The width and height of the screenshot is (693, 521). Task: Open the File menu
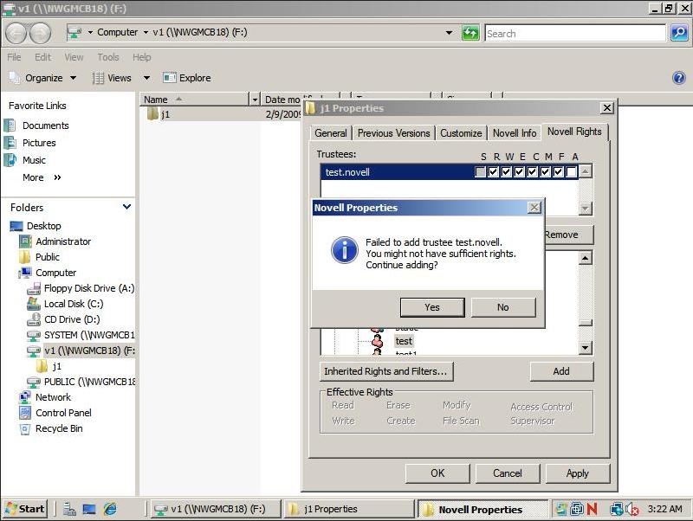pos(14,57)
